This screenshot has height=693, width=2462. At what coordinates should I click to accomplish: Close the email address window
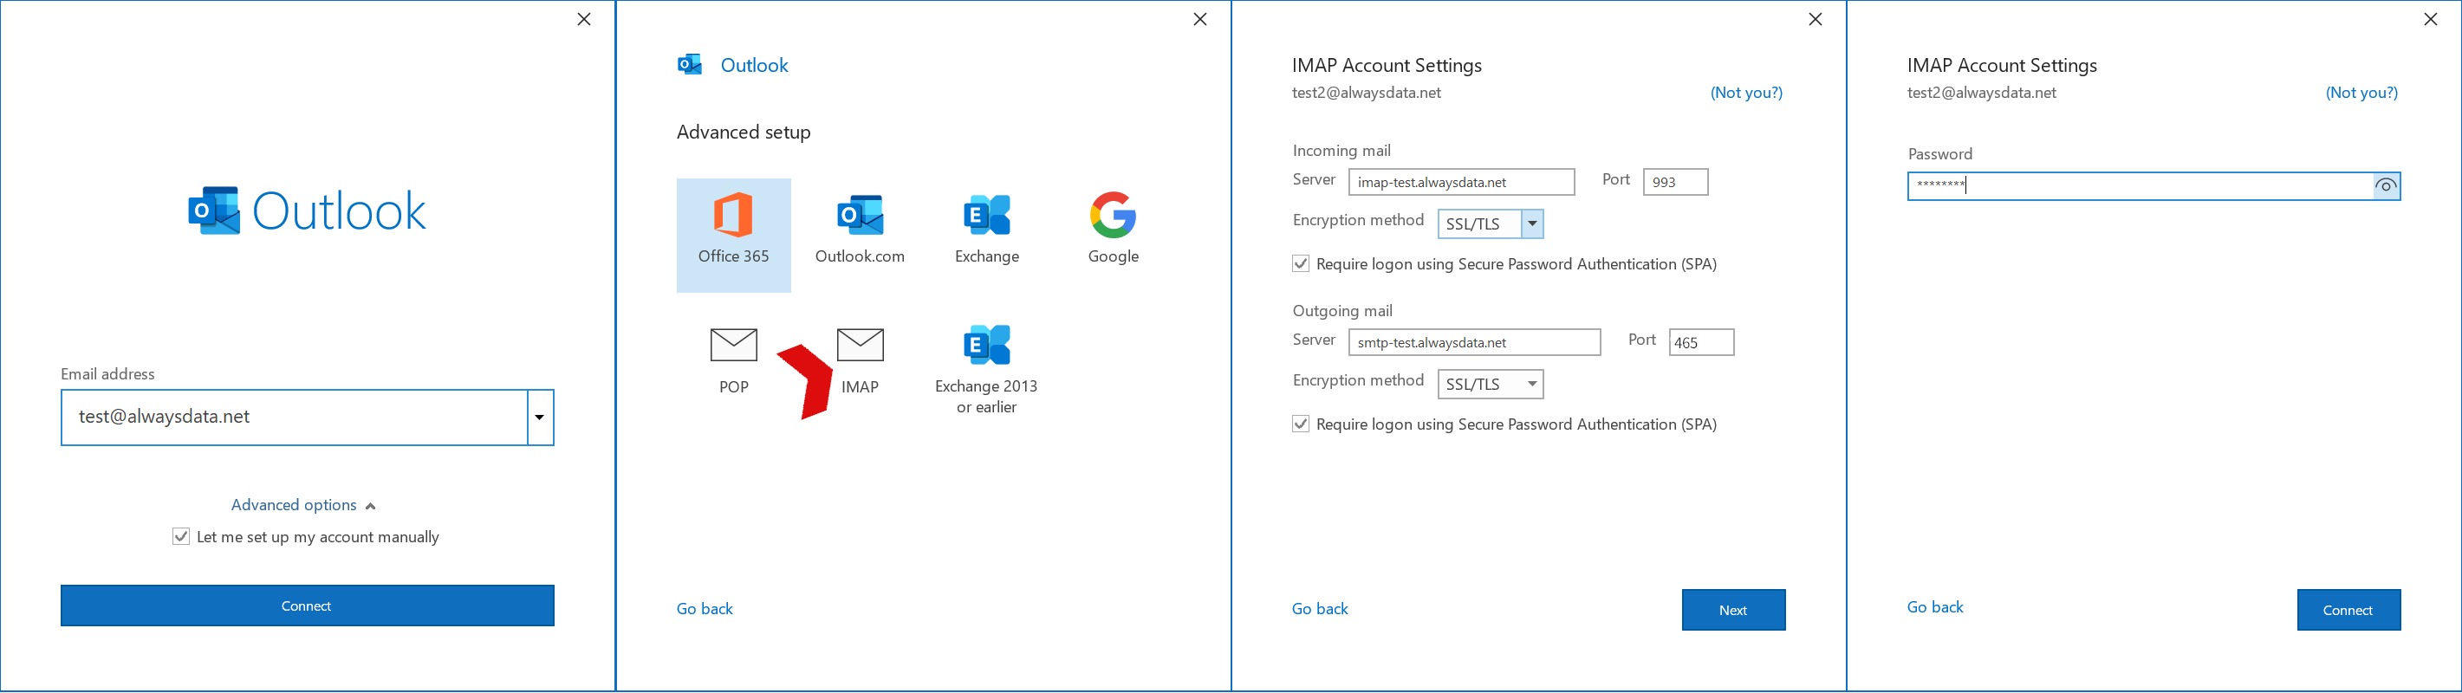[x=584, y=19]
